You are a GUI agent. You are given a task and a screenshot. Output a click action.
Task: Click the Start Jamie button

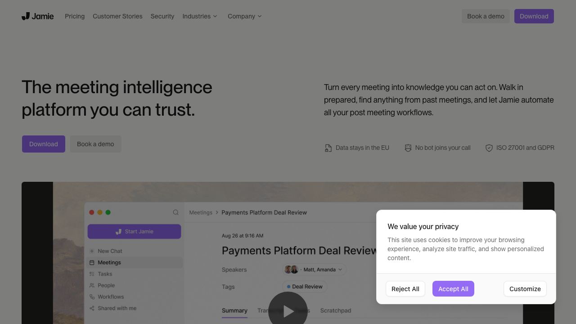[x=135, y=231]
